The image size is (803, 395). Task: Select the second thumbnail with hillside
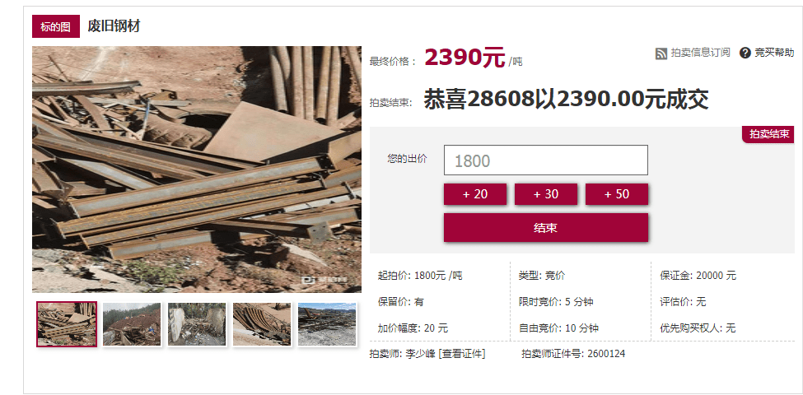click(x=132, y=324)
